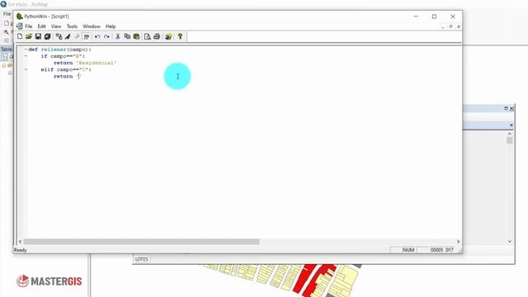
Task: Open the Edit menu
Action: [x=41, y=26]
